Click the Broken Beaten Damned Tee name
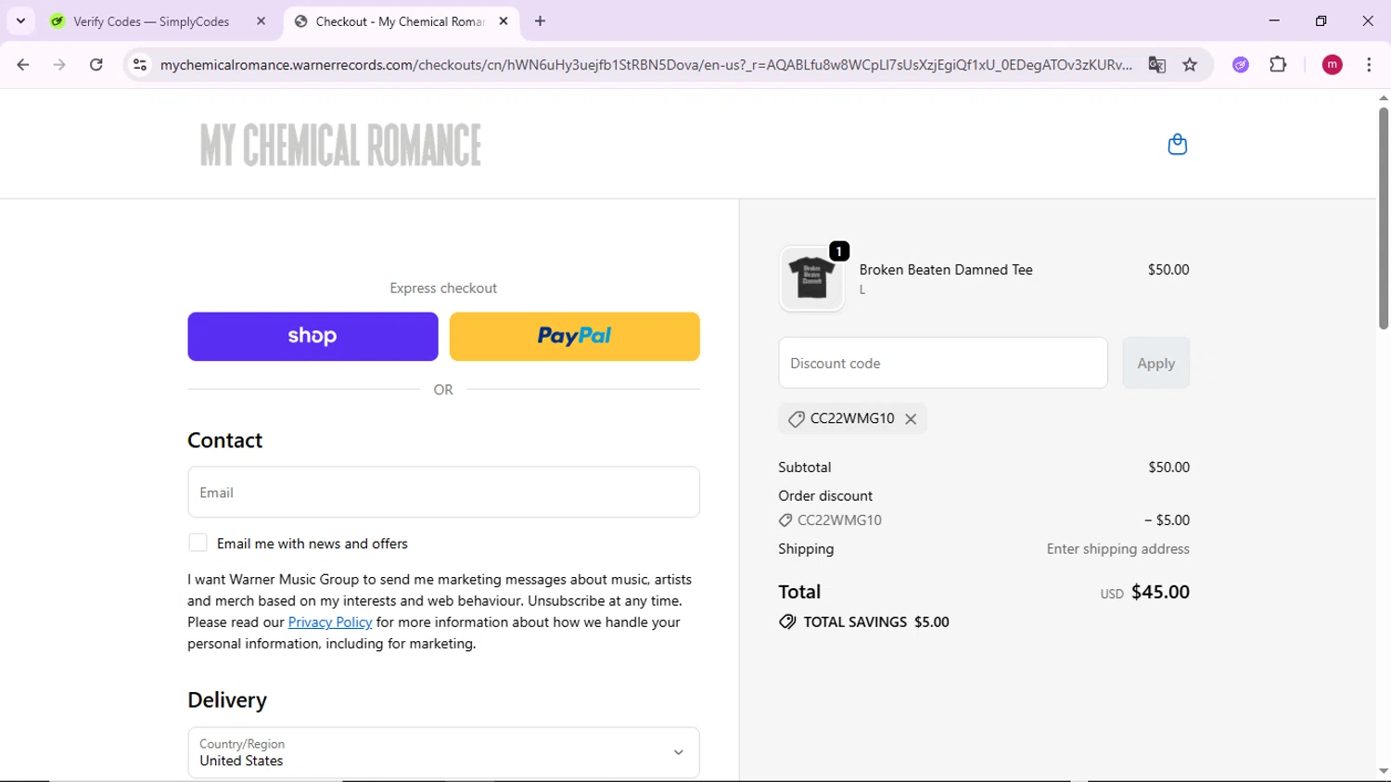This screenshot has height=782, width=1391. [x=946, y=270]
